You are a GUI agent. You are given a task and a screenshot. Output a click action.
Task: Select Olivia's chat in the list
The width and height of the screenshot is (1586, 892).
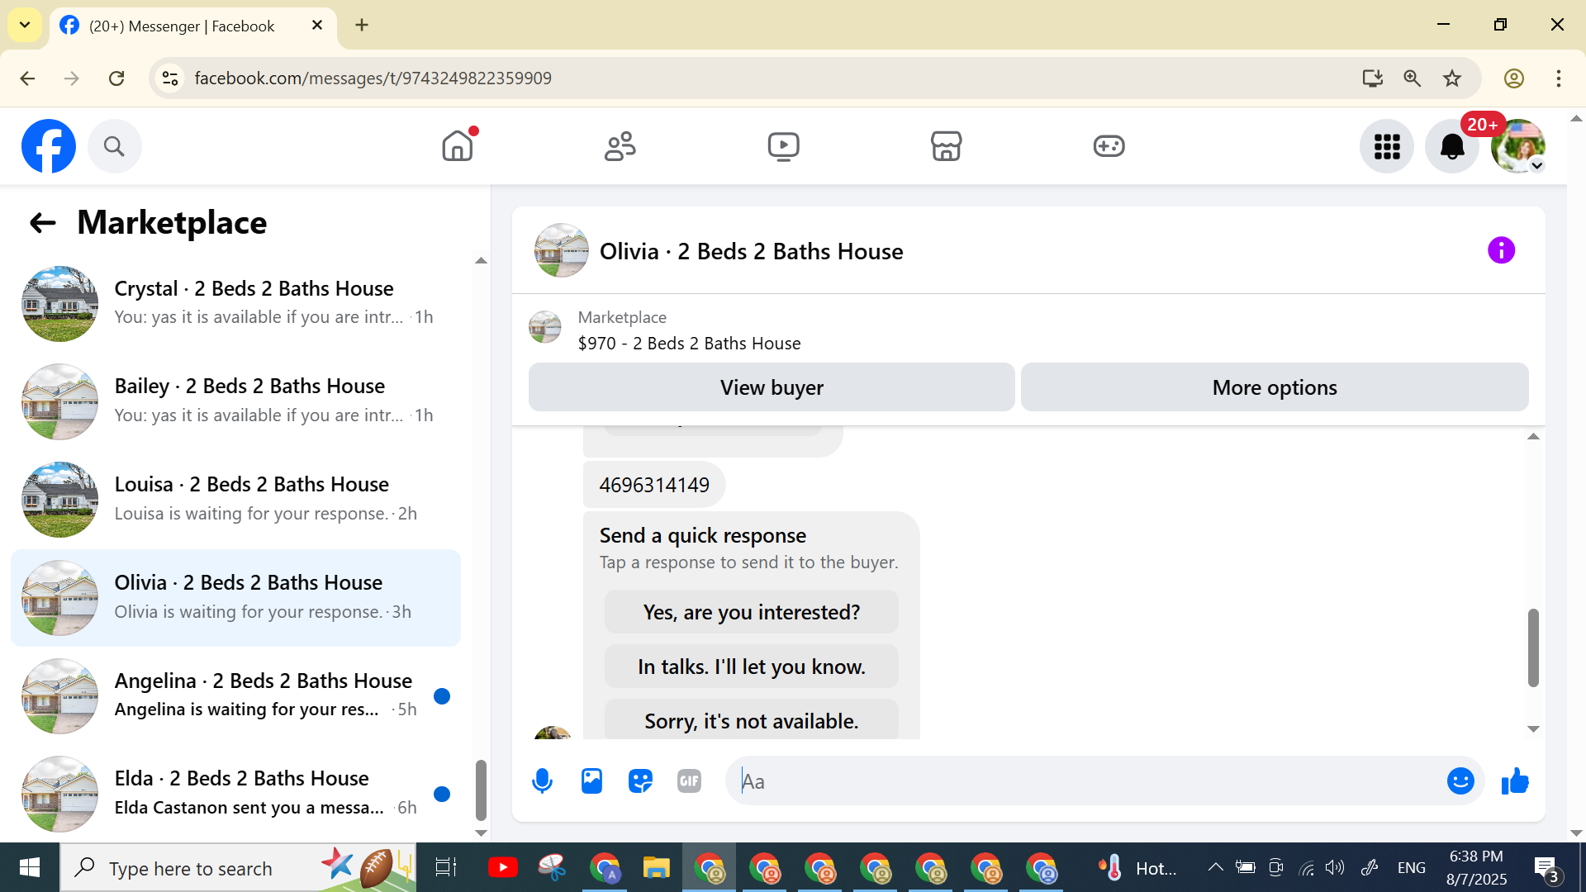click(x=235, y=598)
